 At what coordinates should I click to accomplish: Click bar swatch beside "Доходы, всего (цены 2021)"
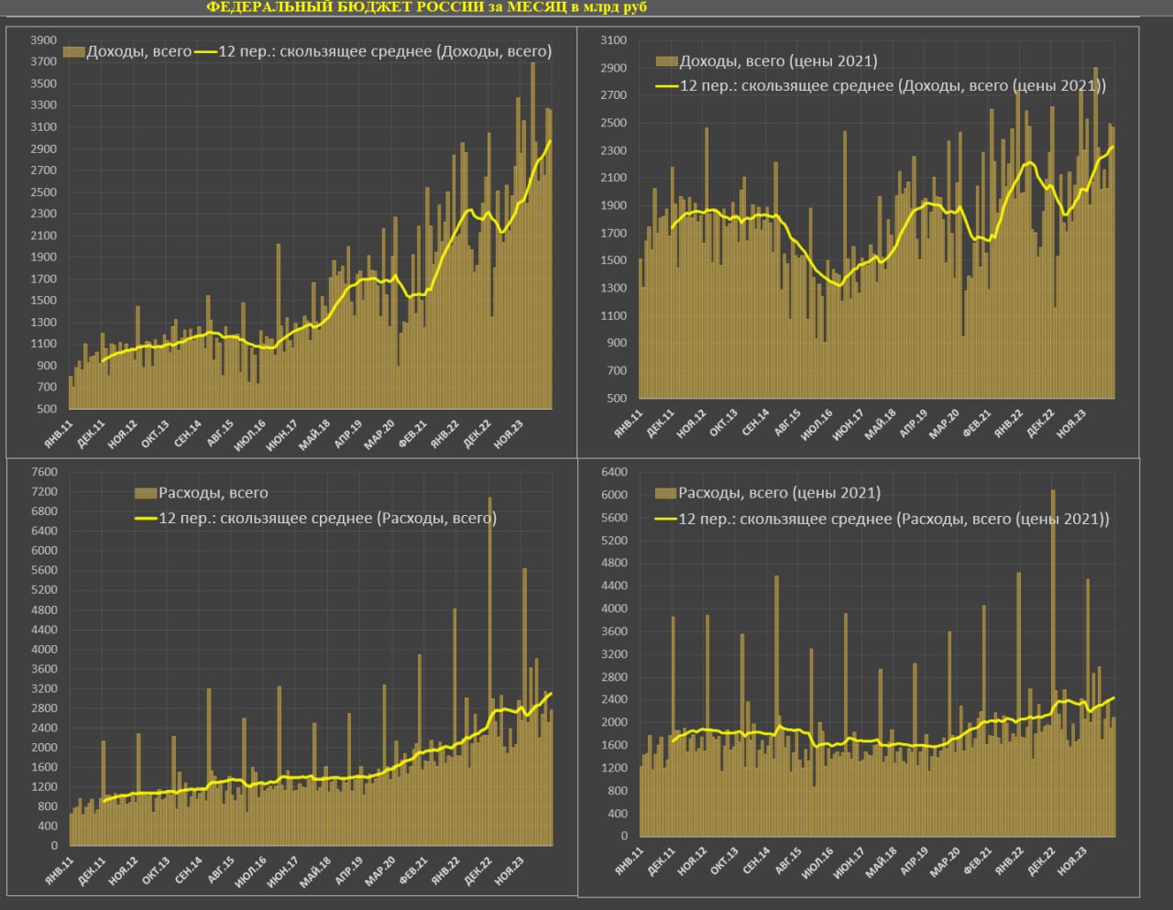pyautogui.click(x=666, y=61)
